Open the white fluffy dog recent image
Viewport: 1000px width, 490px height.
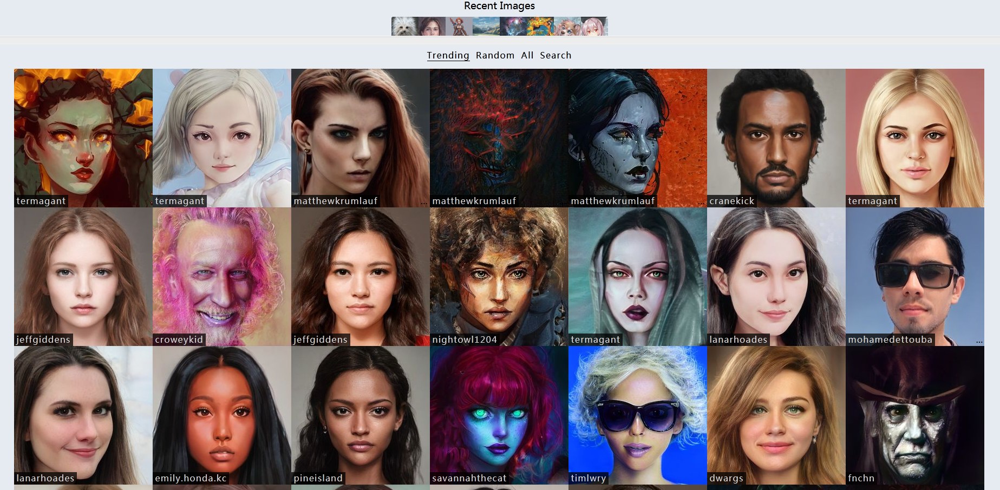[x=404, y=27]
